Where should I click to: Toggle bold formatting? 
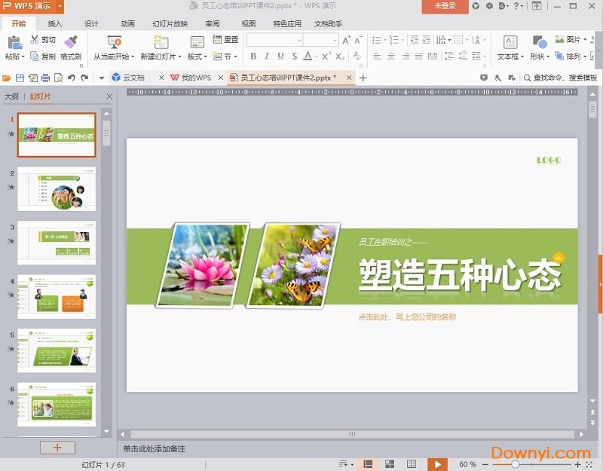click(254, 56)
